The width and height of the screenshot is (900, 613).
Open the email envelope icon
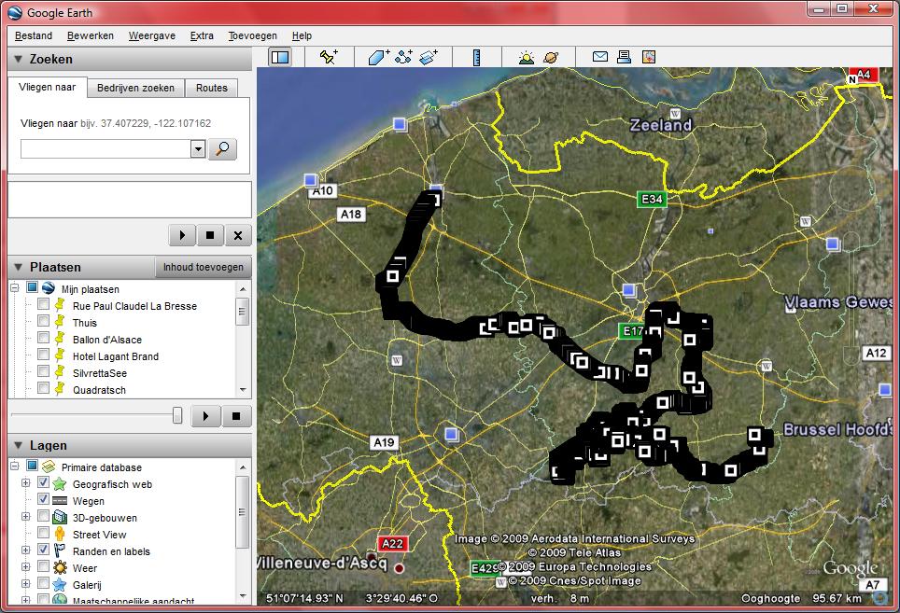click(599, 56)
